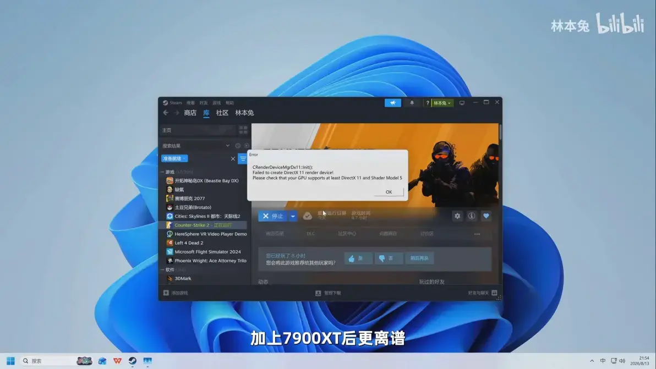Remove the 准备就绪 filter tag
The image size is (656, 369).
tap(184, 158)
